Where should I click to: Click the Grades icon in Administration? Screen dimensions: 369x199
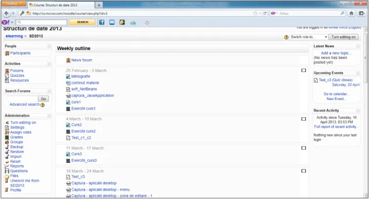(7, 137)
